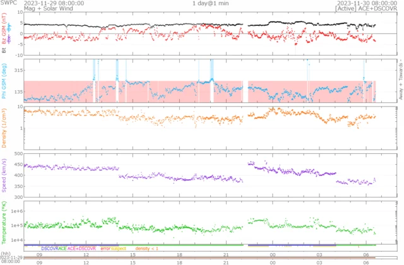Click inside the orange Density plot panel
This screenshot has height=265, width=404.
[x=210, y=128]
